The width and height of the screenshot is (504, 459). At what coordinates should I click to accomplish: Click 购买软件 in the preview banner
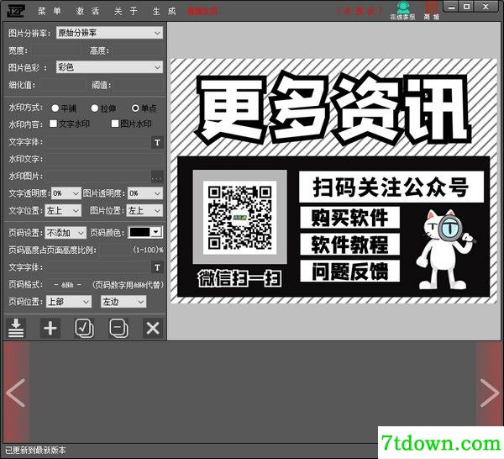[x=349, y=218]
